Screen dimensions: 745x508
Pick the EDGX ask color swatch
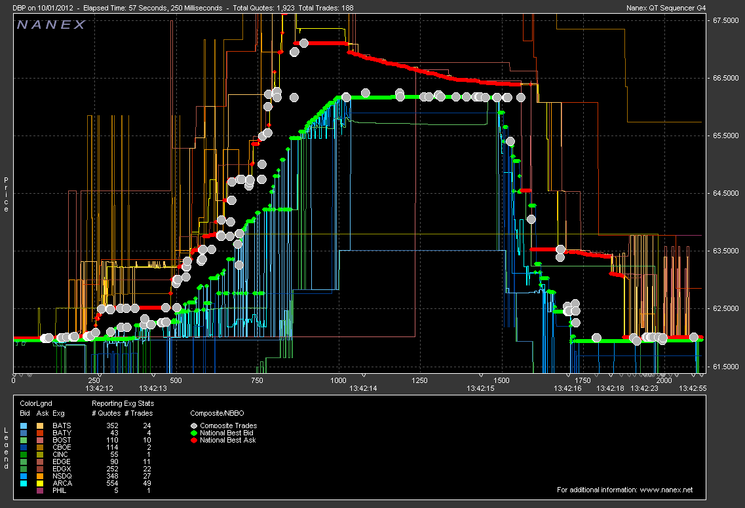pyautogui.click(x=40, y=469)
